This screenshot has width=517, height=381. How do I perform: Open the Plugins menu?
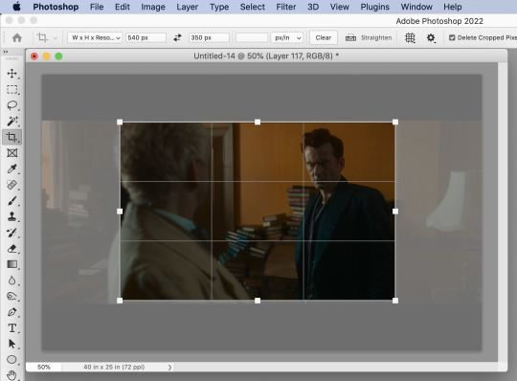[375, 7]
